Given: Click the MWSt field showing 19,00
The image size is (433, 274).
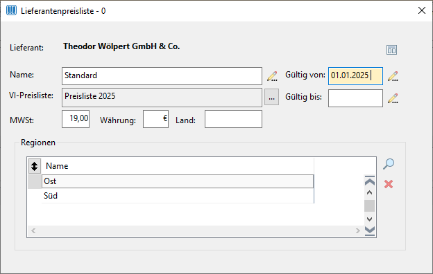Looking at the screenshot, I should (76, 119).
